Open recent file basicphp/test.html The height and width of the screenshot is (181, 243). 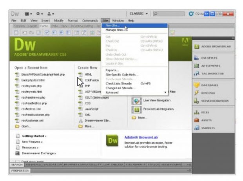click(x=33, y=80)
